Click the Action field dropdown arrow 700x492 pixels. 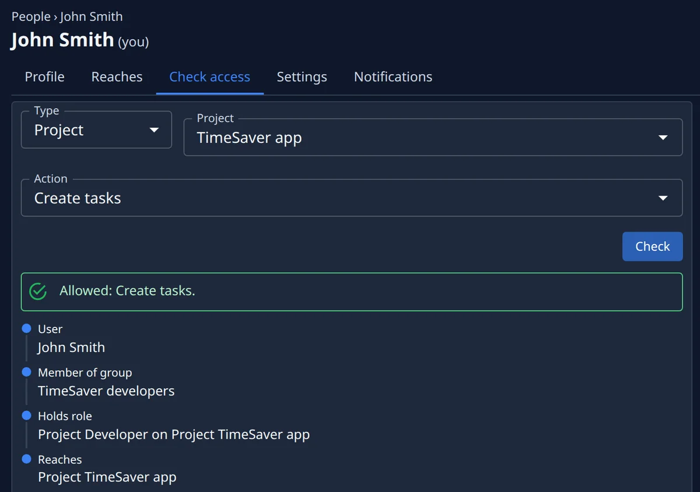tap(663, 198)
